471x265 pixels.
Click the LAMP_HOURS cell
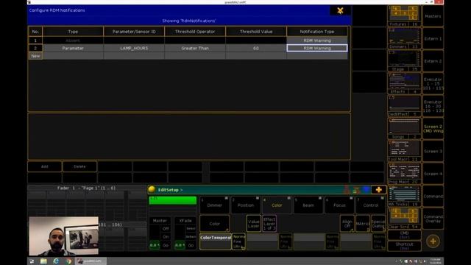(134, 48)
